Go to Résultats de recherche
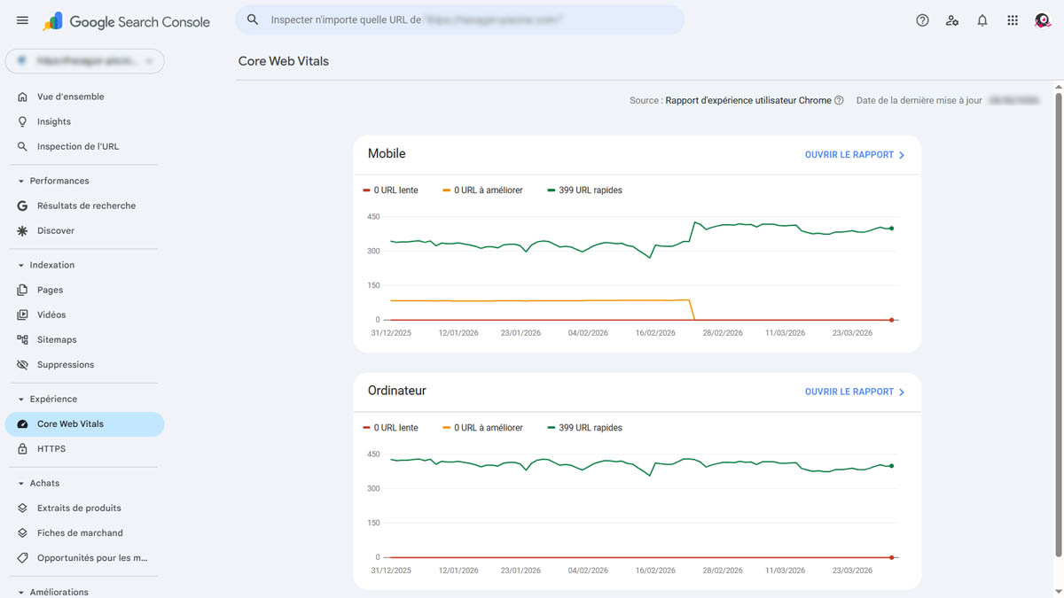The width and height of the screenshot is (1064, 598). tap(86, 206)
